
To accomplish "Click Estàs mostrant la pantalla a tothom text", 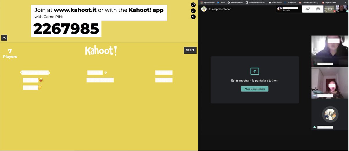I will [255, 80].
